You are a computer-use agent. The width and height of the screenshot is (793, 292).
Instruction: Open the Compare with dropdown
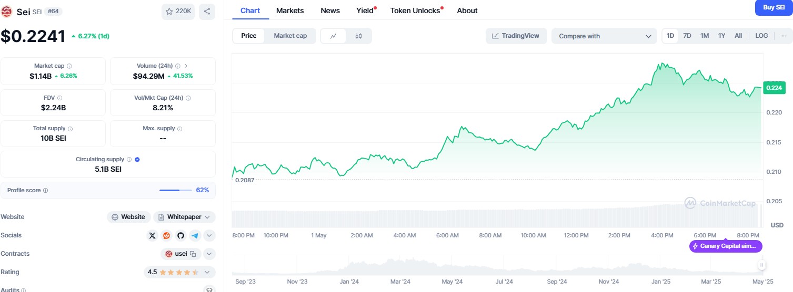pyautogui.click(x=604, y=36)
